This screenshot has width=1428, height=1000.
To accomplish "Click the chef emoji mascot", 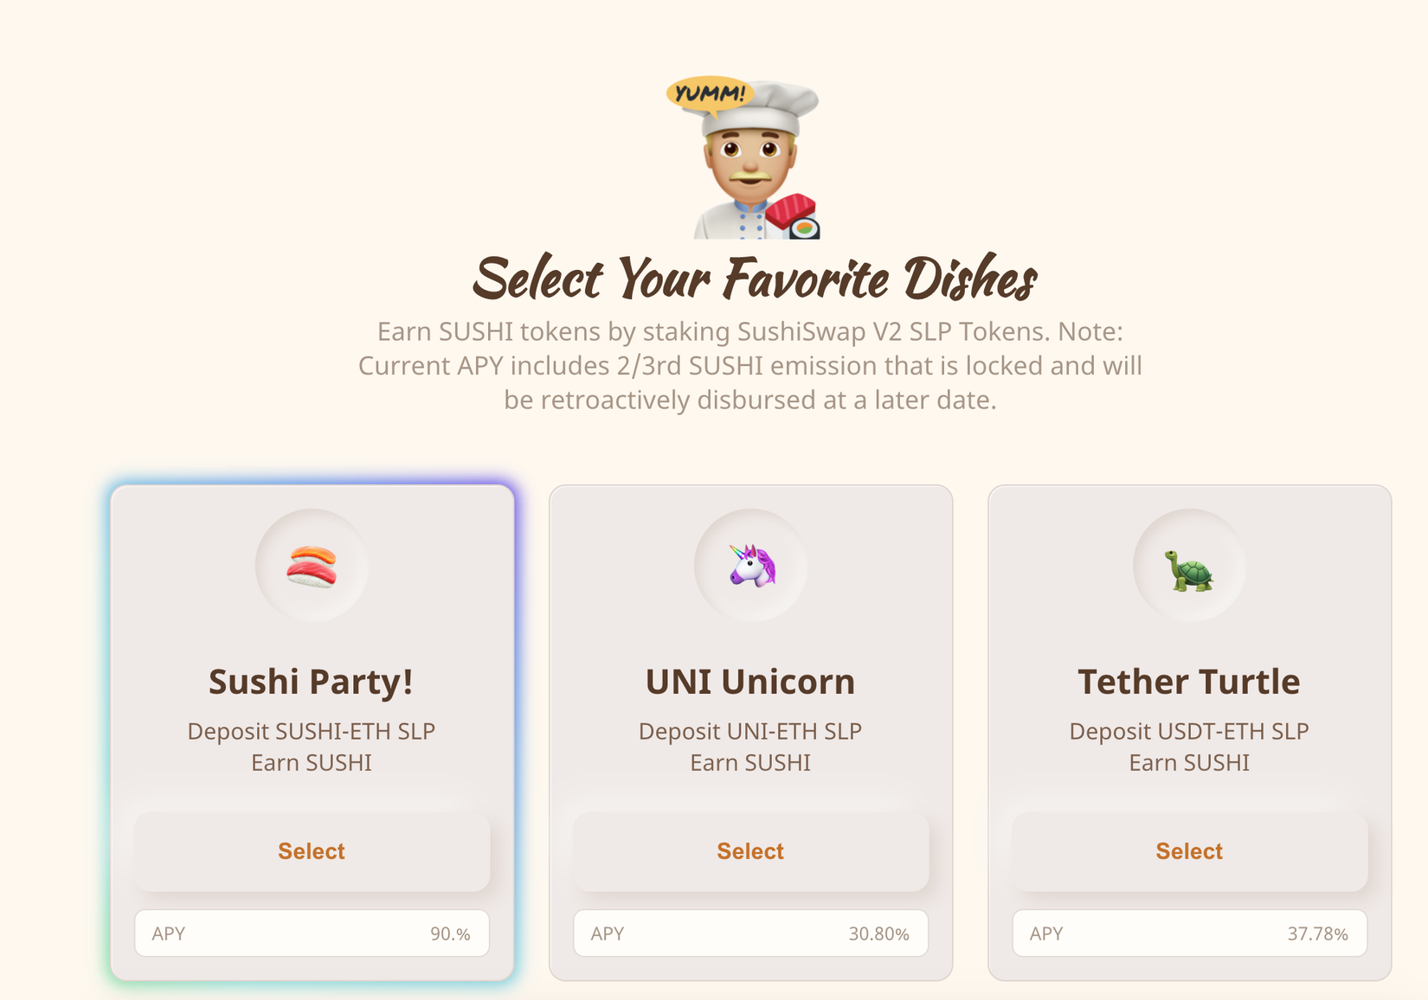I will coord(749,164).
